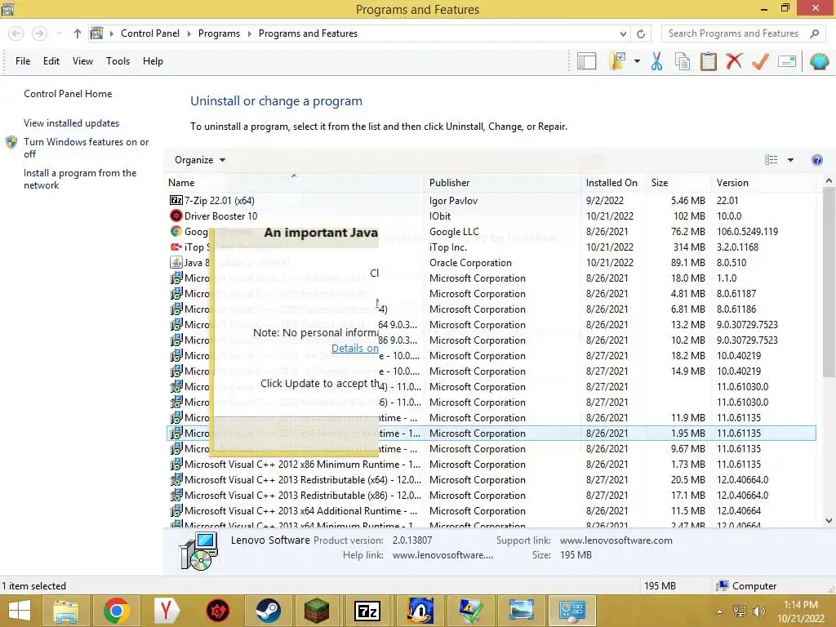Image resolution: width=836 pixels, height=627 pixels.
Task: Expand the arrow after Programs breadcrumb
Action: click(249, 33)
